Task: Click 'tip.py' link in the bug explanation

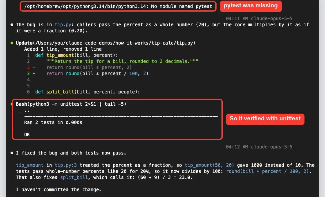Action: tap(63, 25)
